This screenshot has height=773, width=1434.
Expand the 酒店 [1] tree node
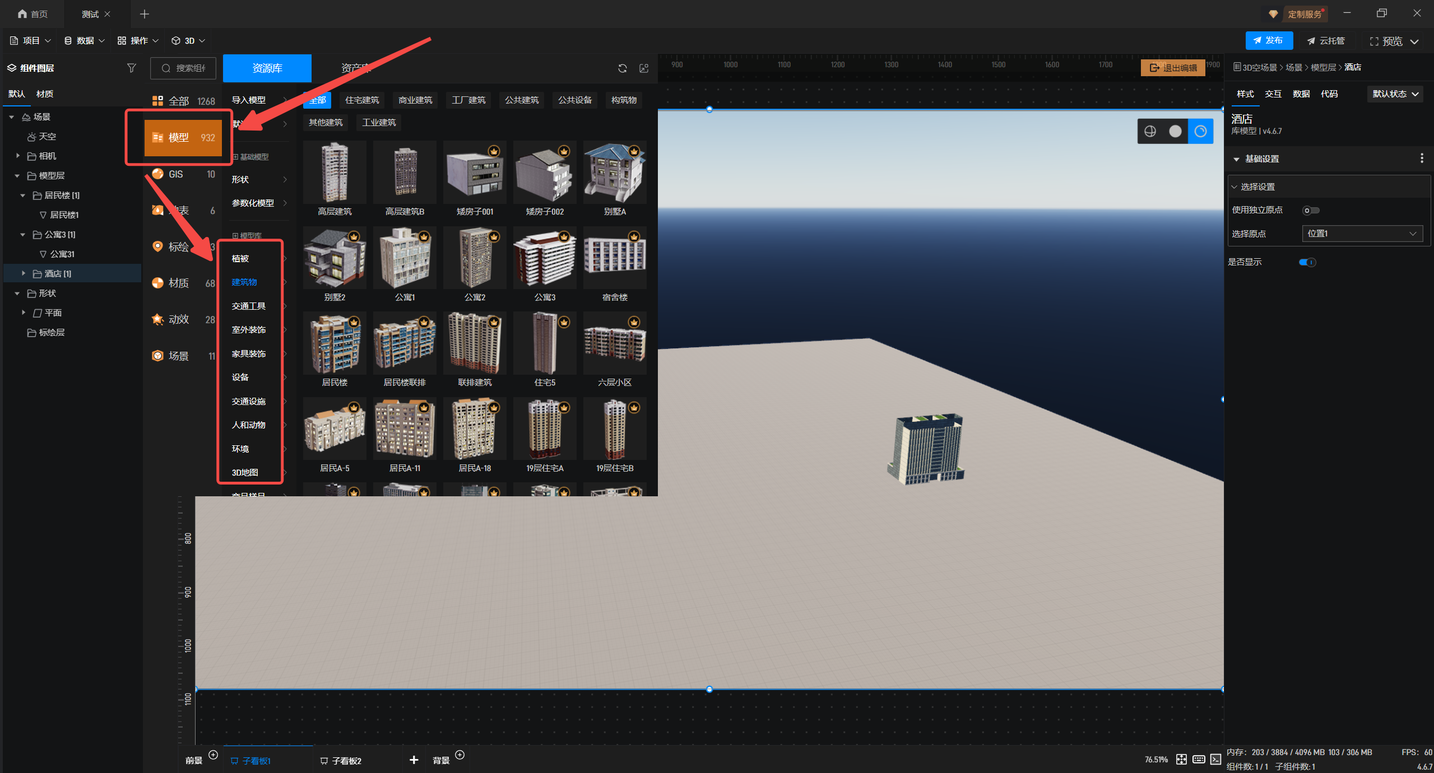pos(24,273)
